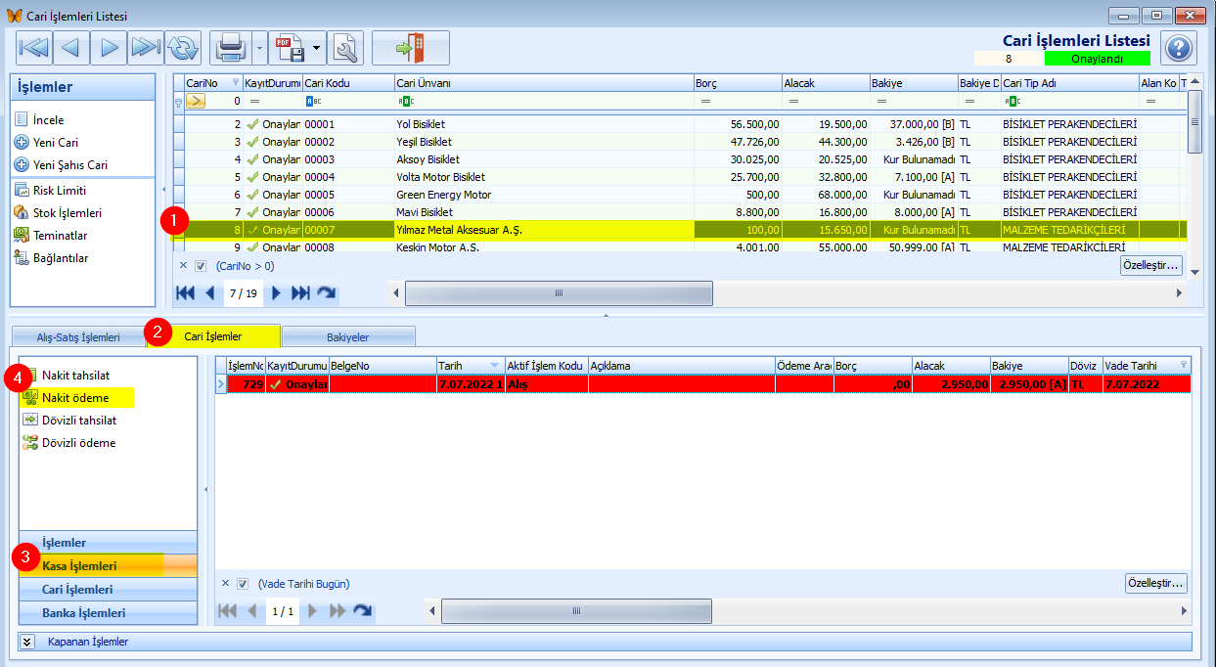This screenshot has height=667, width=1216.
Task: Click the Teminatlar link text
Action: 61,235
